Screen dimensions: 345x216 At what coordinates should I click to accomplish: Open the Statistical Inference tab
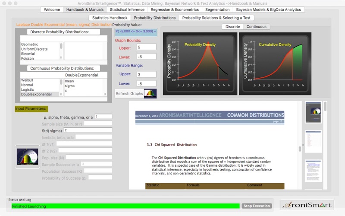[x=127, y=10]
